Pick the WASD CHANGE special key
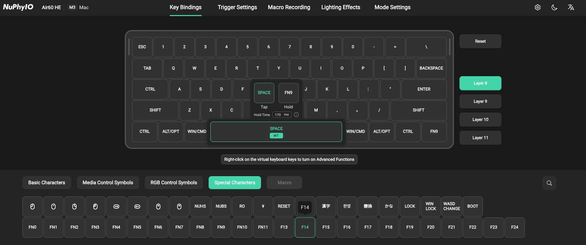This screenshot has width=586, height=245. pos(451,207)
